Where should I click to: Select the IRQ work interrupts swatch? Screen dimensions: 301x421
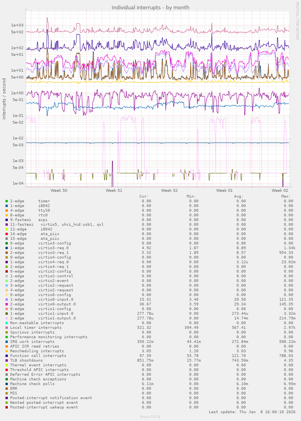click(7, 342)
